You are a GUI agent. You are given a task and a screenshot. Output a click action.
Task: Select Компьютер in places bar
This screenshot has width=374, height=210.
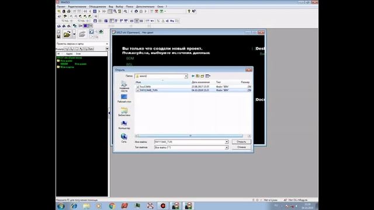click(x=124, y=125)
